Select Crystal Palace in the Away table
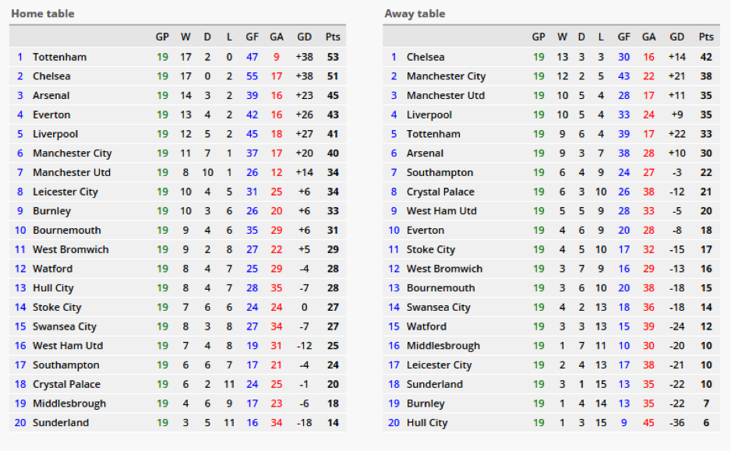Screen dimensions: 731x451 click(x=440, y=192)
